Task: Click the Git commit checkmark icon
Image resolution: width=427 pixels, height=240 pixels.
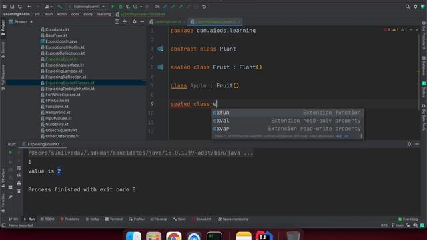Action: pos(173,7)
